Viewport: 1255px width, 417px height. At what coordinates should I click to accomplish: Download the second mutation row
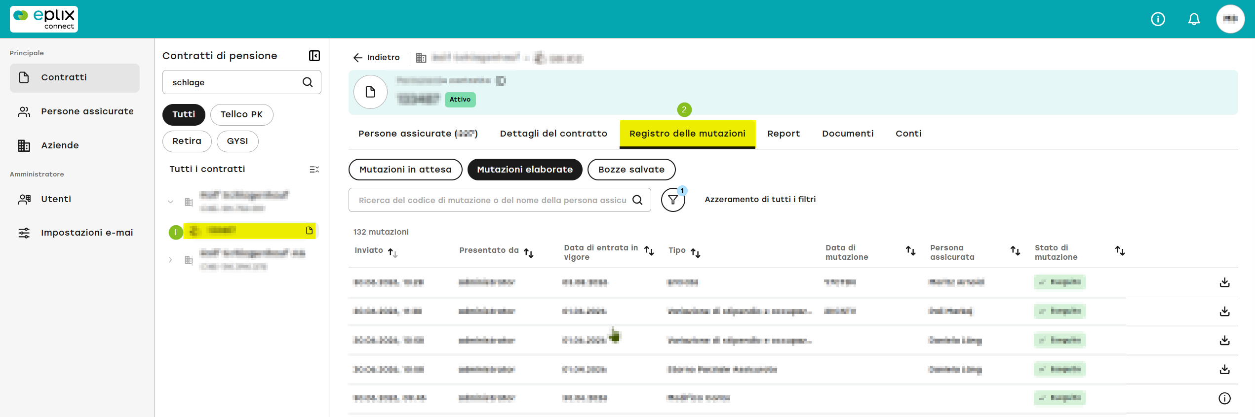1224,312
